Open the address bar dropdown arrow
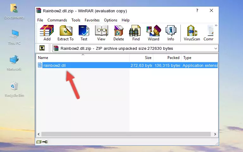The width and height of the screenshot is (243, 152). click(216, 48)
